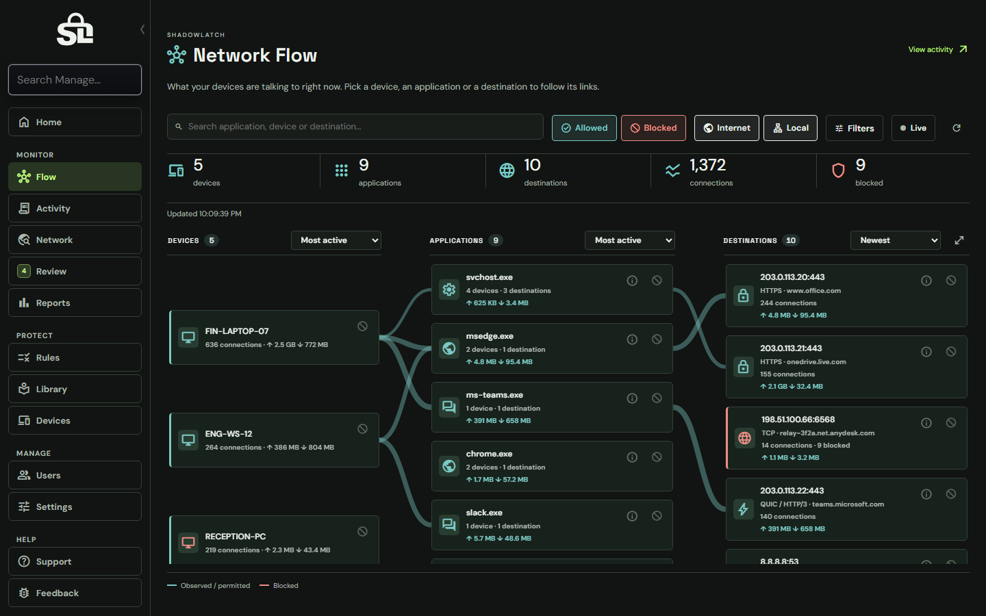986x616 pixels.
Task: Block ms-teams.exe application
Action: pos(657,398)
